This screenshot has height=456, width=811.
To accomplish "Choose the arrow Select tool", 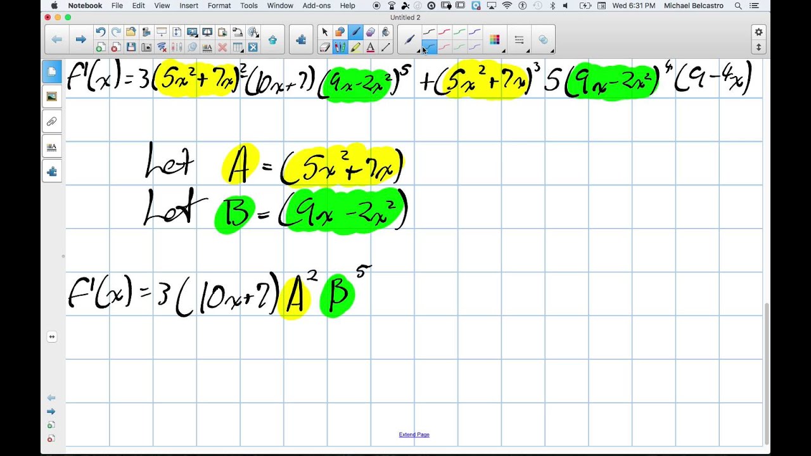I will coord(325,32).
